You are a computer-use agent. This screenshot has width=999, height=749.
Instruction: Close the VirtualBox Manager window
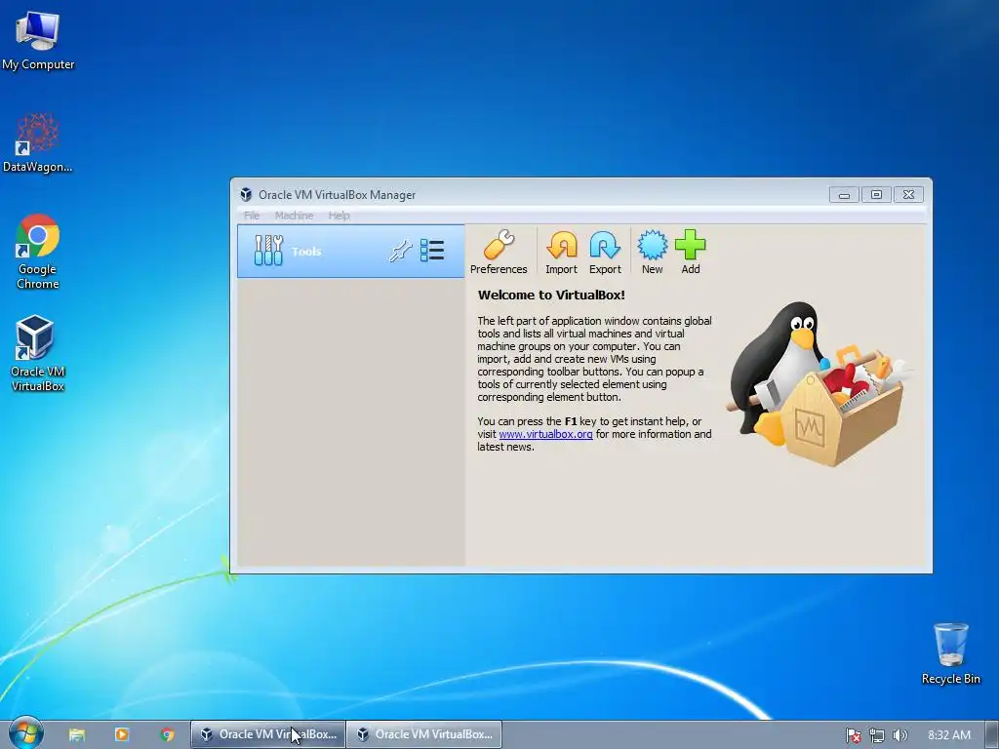(x=908, y=195)
